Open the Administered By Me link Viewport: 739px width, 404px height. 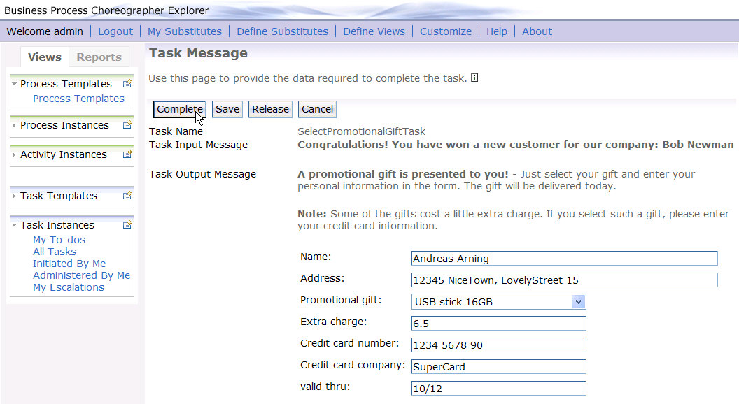click(82, 275)
